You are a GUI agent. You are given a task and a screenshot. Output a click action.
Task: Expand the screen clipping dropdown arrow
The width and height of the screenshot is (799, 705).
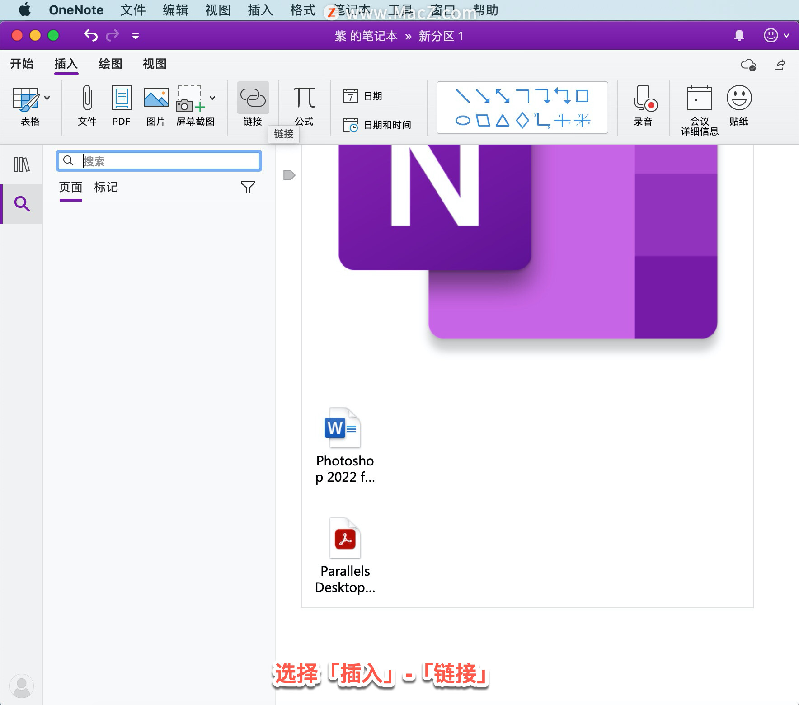tap(212, 98)
